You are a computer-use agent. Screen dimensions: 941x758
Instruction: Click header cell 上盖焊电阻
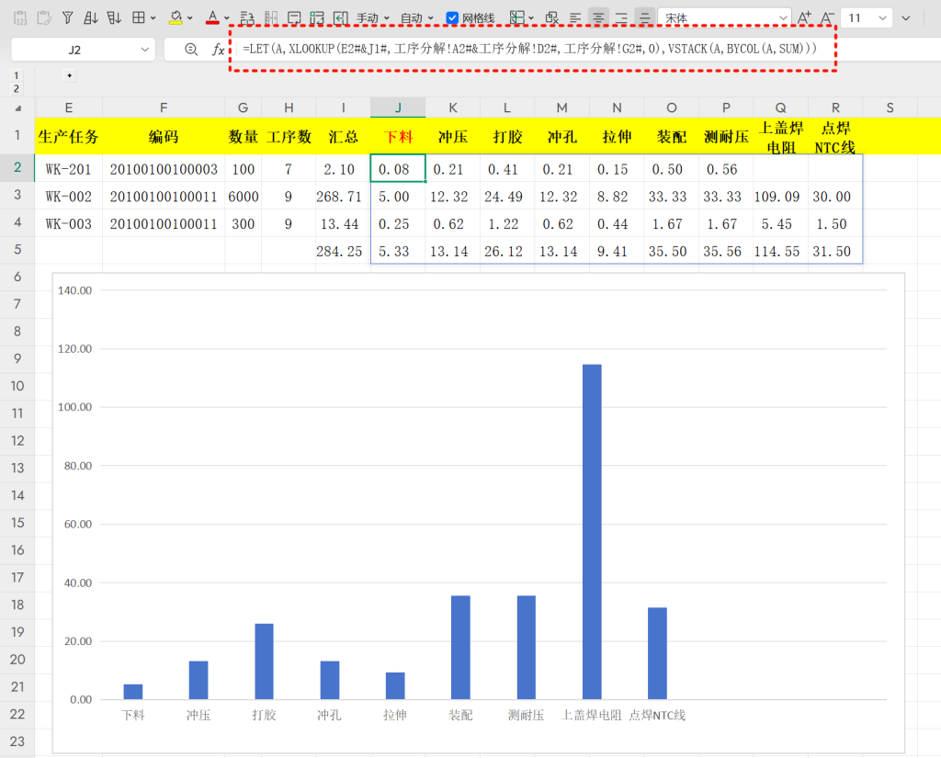pos(780,137)
